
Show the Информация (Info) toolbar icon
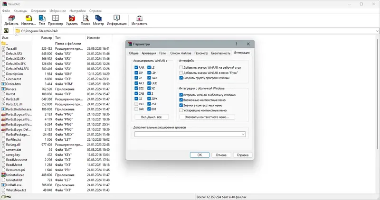116,18
